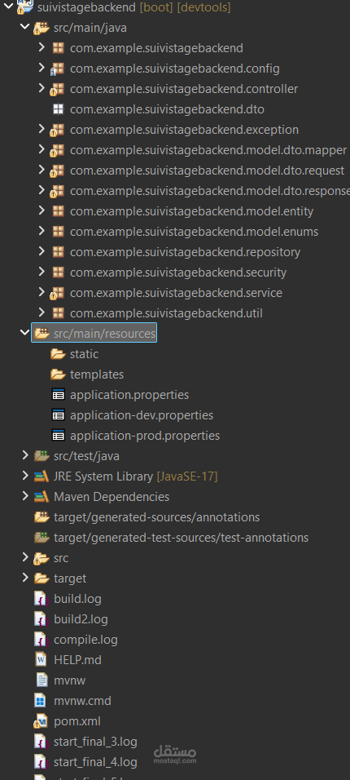
Task: Click the config package icon
Action: coord(58,69)
